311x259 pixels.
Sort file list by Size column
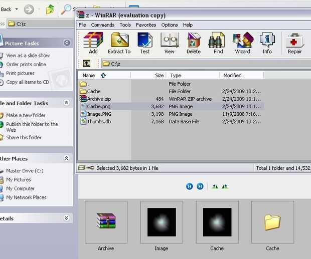pyautogui.click(x=148, y=76)
